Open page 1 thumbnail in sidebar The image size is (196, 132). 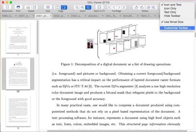[x=18, y=38]
